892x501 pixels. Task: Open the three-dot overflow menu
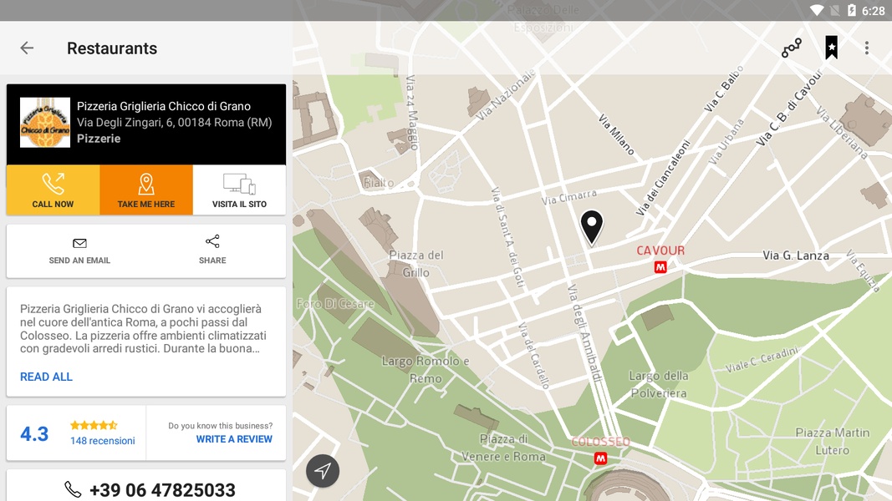(x=866, y=48)
